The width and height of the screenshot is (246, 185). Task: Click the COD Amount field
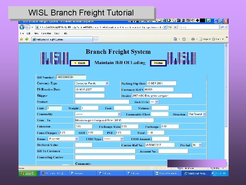161,139
